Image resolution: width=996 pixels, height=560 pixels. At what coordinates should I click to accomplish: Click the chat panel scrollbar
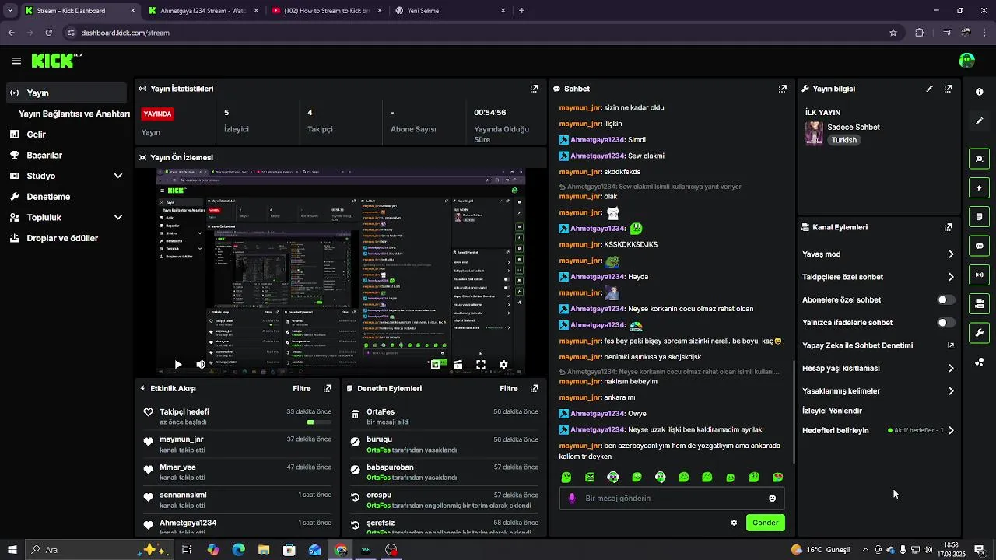pos(793,412)
